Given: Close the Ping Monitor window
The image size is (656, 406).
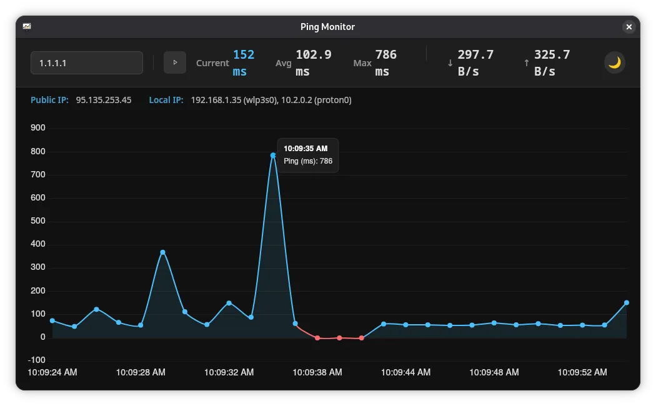Looking at the screenshot, I should 629,27.
